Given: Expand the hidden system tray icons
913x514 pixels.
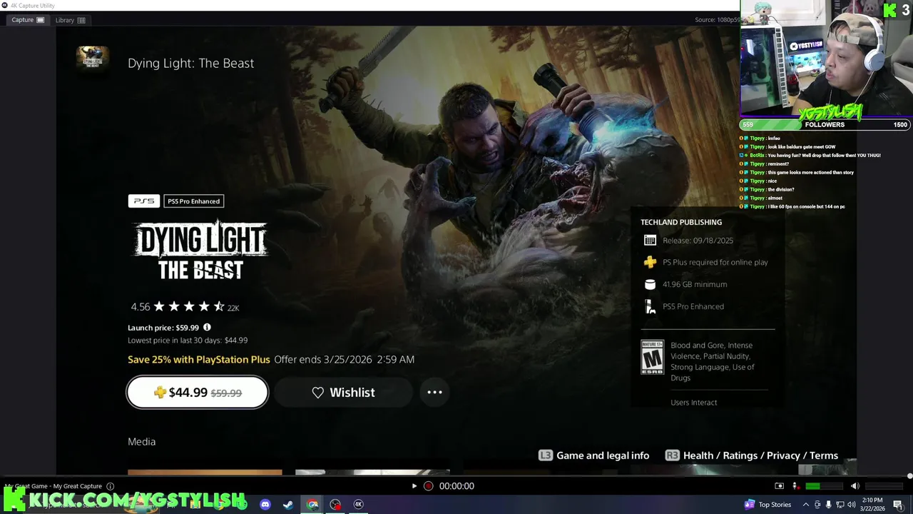Looking at the screenshot, I should tap(806, 504).
